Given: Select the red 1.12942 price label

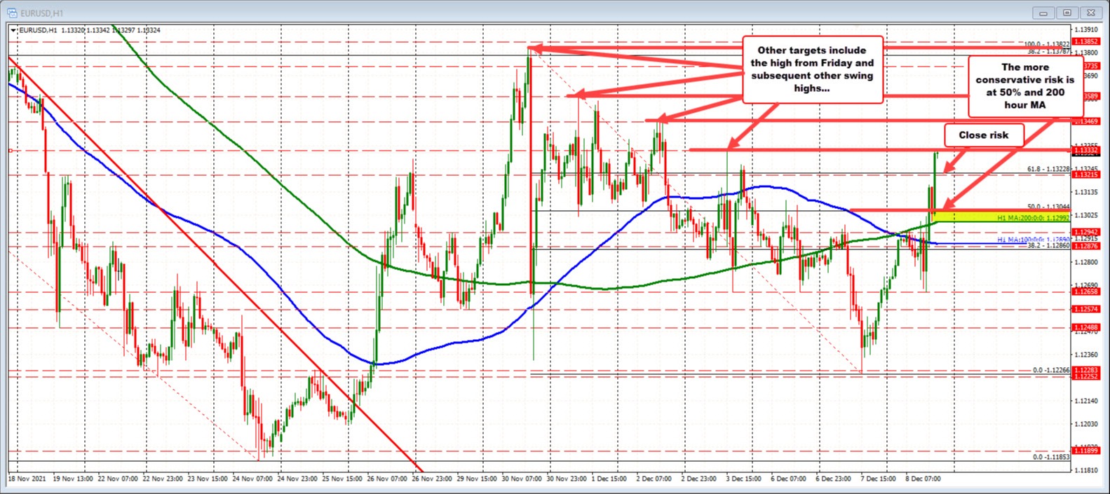Looking at the screenshot, I should (1086, 231).
